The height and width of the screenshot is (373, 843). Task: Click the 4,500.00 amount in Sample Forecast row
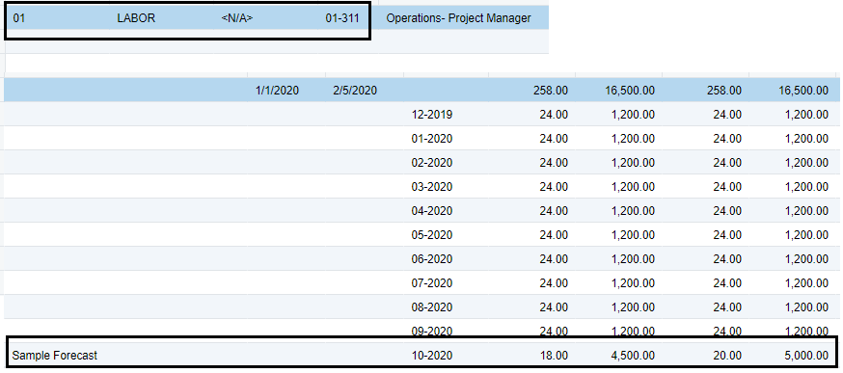pos(633,356)
